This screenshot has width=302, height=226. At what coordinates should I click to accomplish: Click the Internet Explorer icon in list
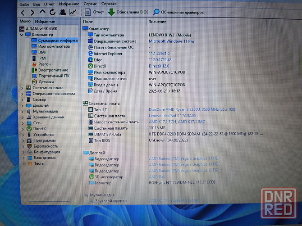(x=90, y=54)
